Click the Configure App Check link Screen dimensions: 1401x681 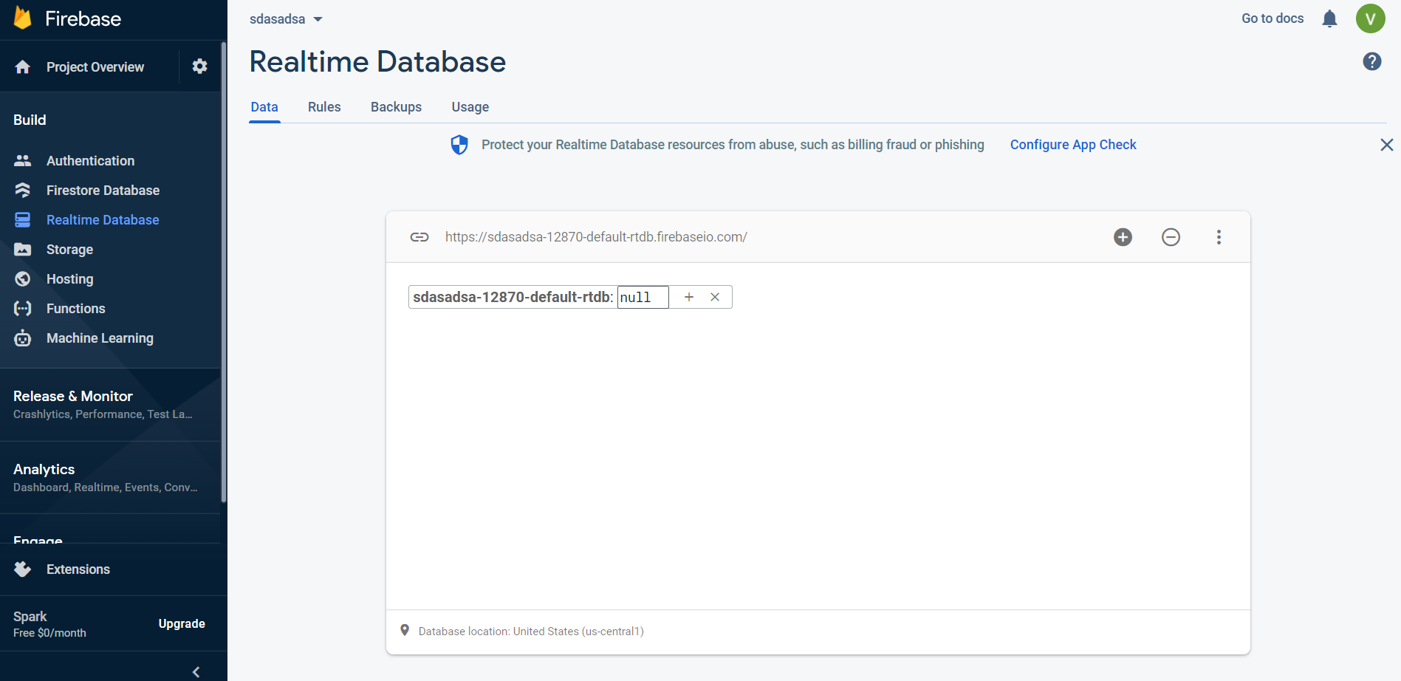click(x=1072, y=145)
